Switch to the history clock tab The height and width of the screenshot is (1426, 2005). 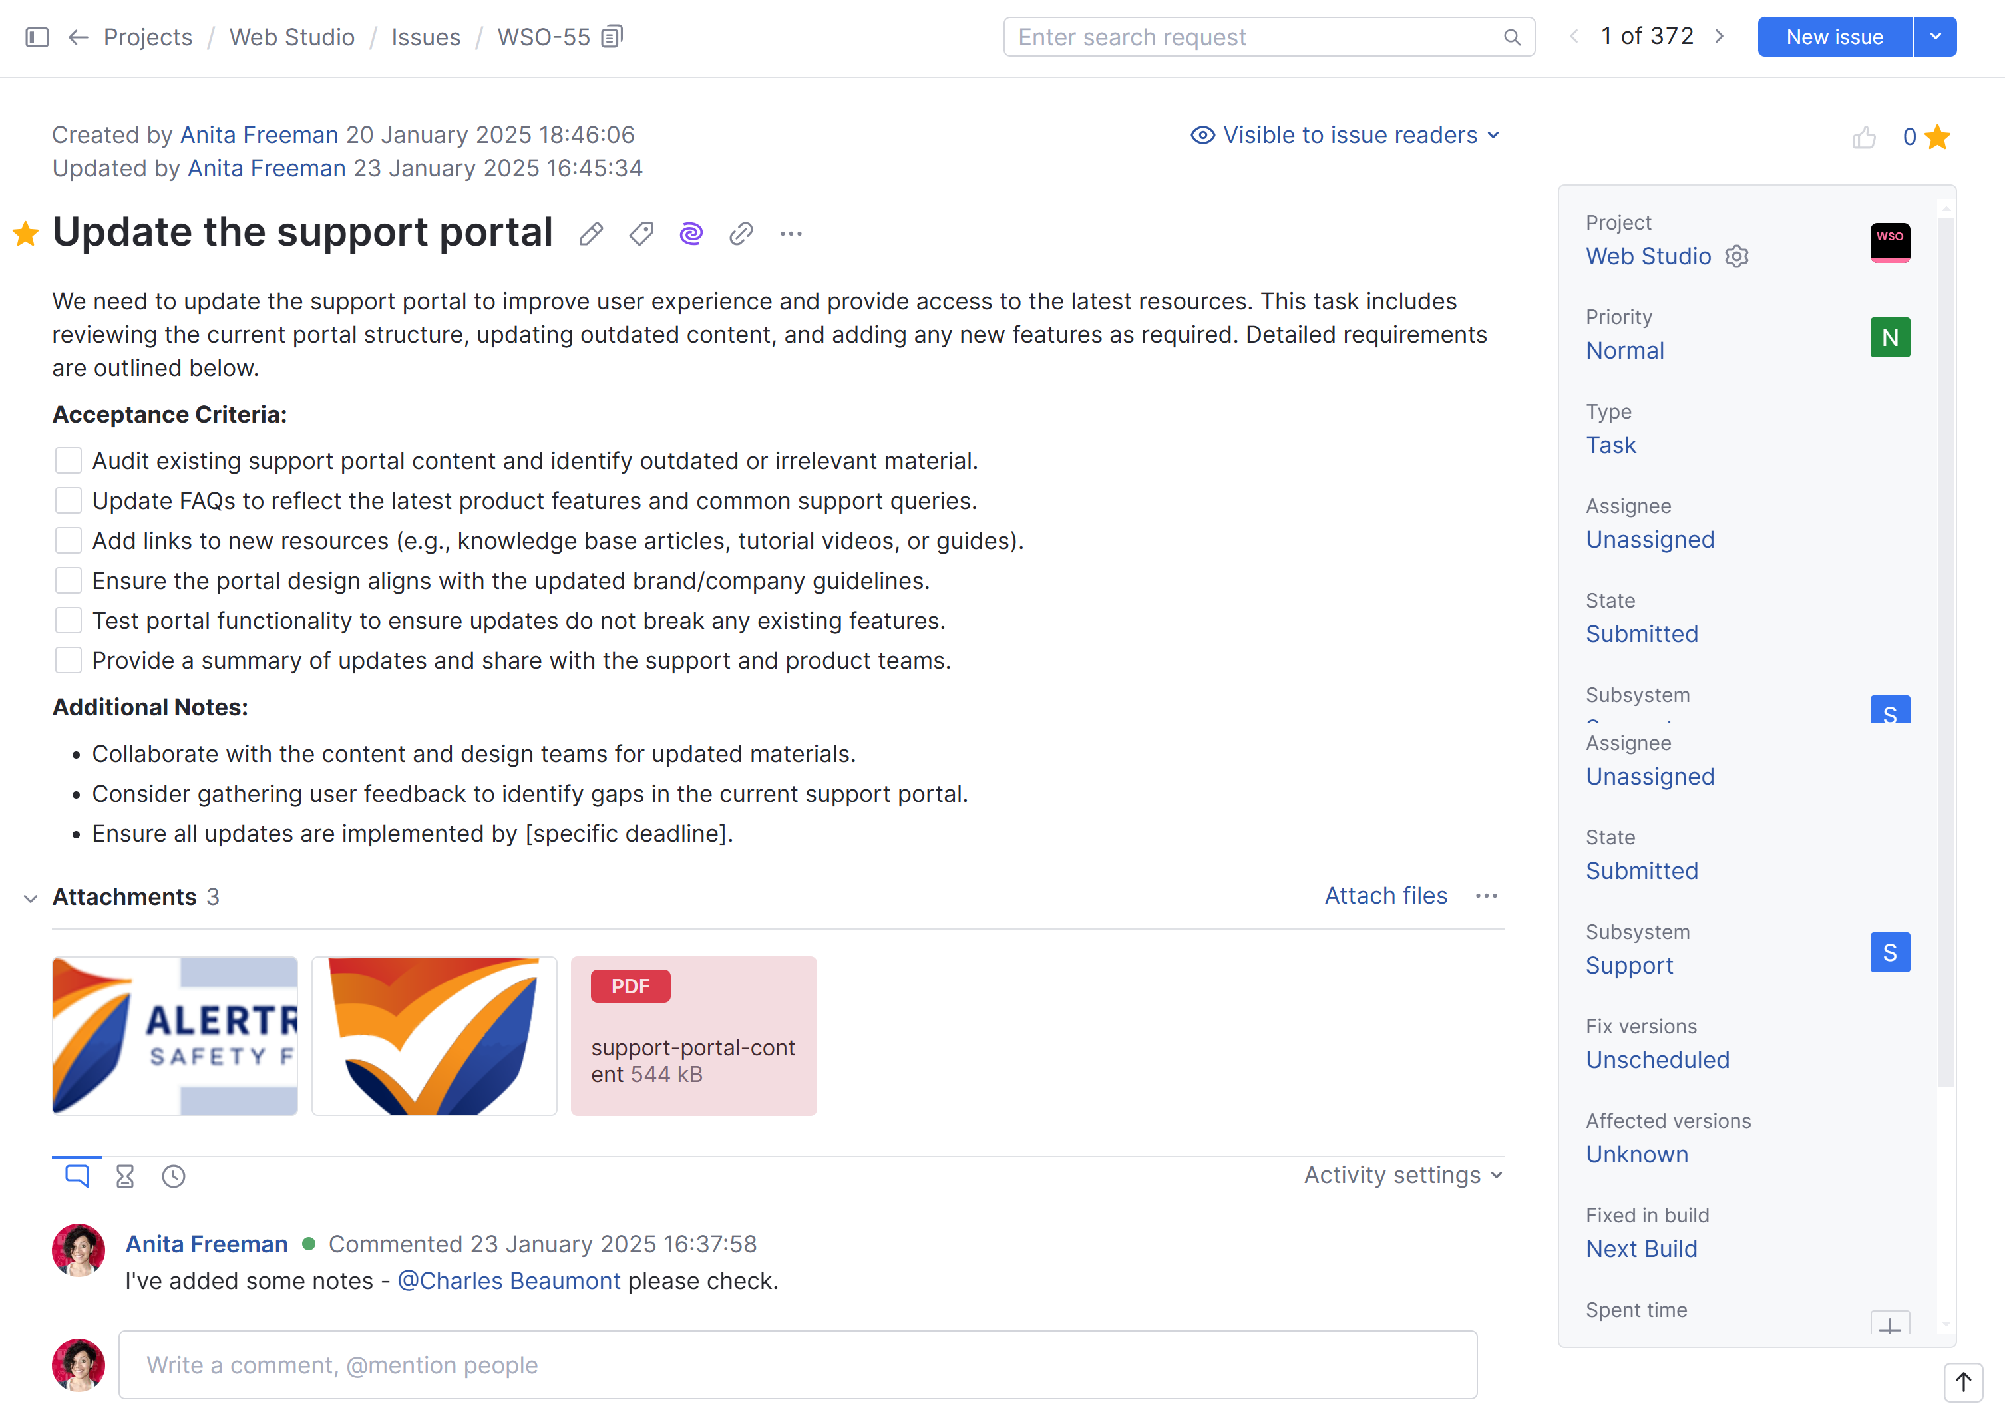[x=174, y=1176]
